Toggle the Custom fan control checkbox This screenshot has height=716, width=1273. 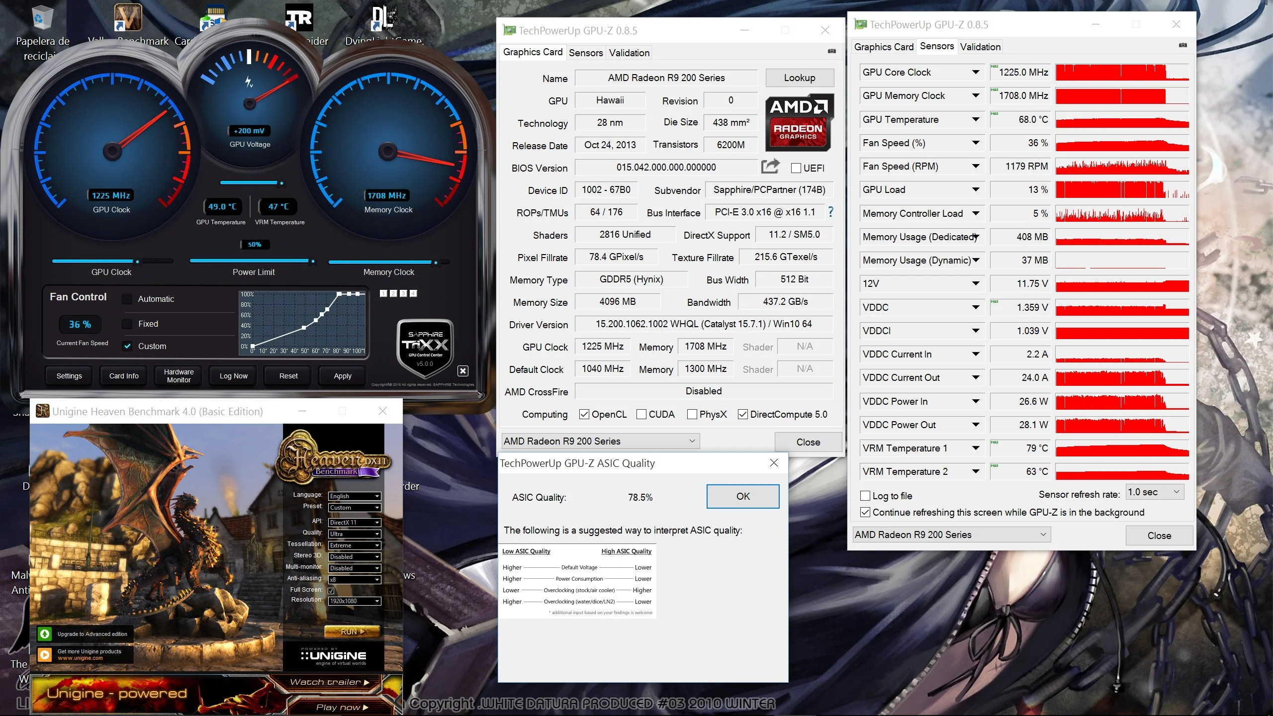(x=127, y=346)
